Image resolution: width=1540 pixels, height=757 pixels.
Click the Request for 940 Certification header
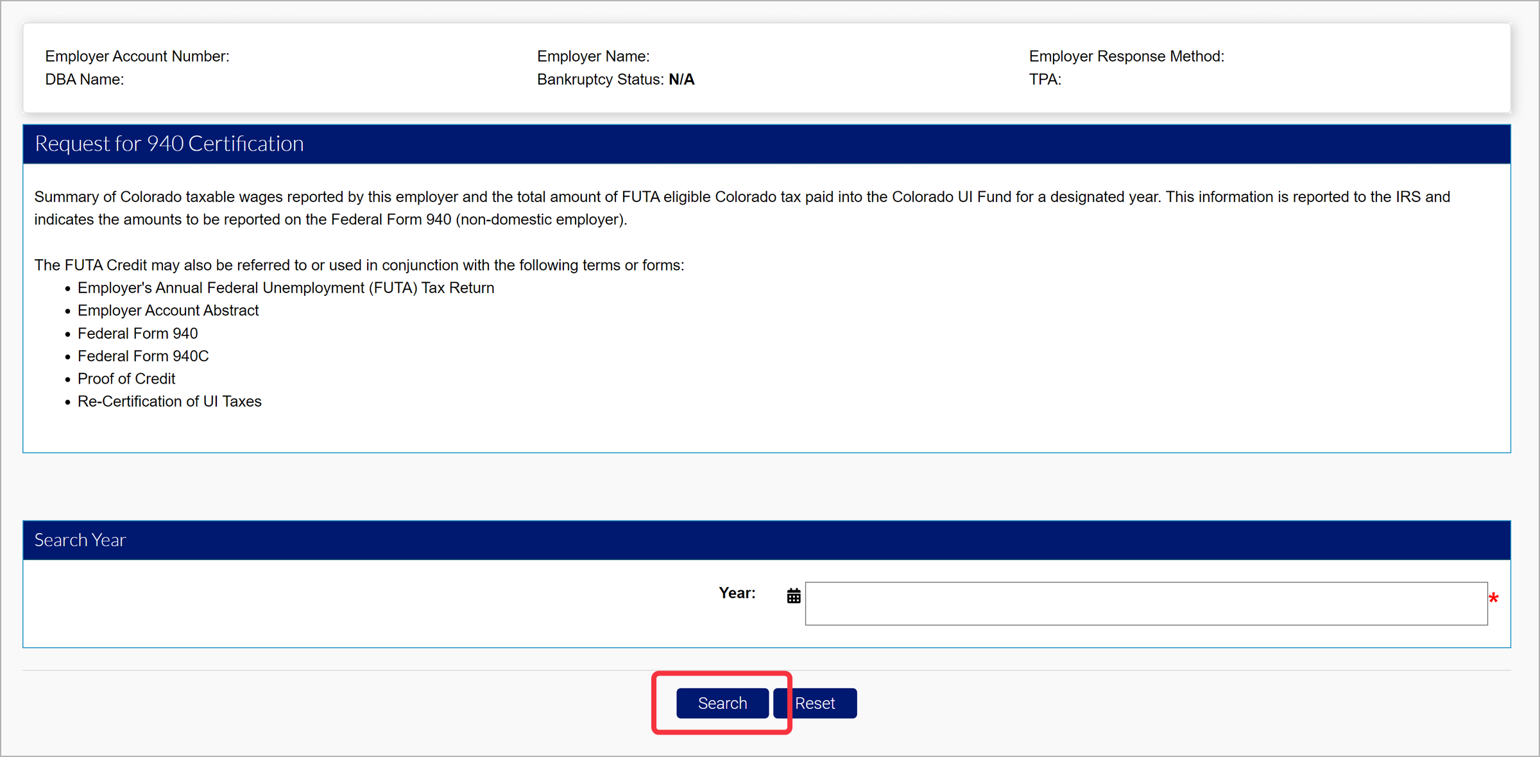pyautogui.click(x=169, y=144)
